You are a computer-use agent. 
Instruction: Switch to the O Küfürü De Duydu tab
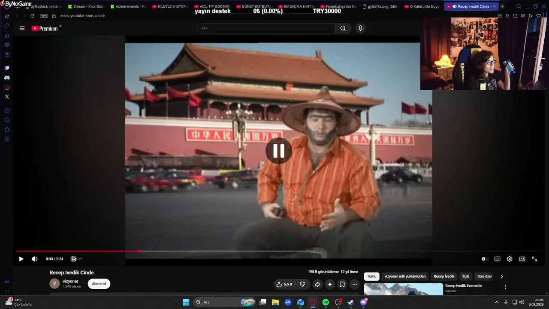[x=422, y=6]
